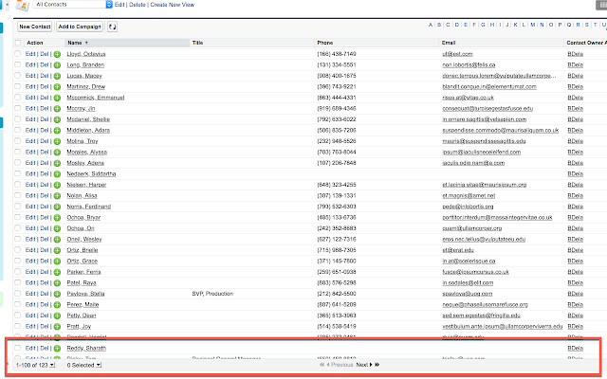Click green plus icon in Norris, Ferdinand row
Image resolution: width=607 pixels, height=379 pixels.
coord(57,207)
